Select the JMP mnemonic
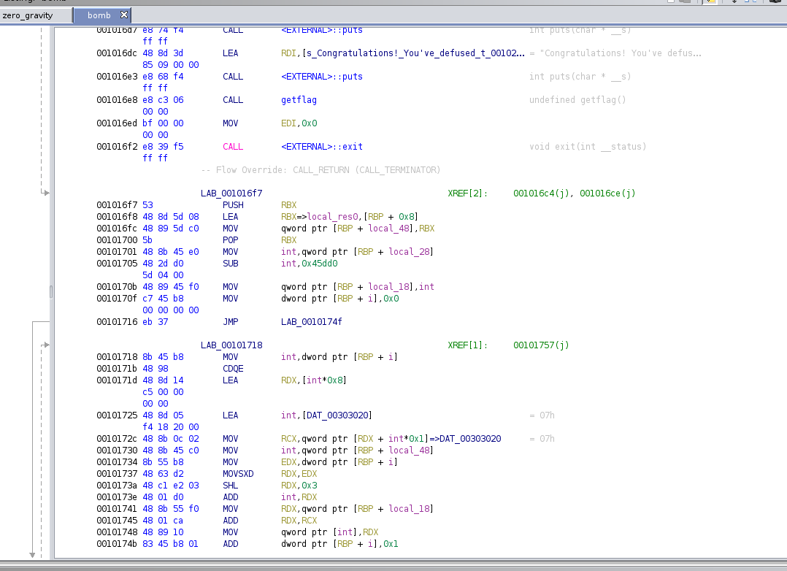The width and height of the screenshot is (787, 571). click(x=231, y=322)
